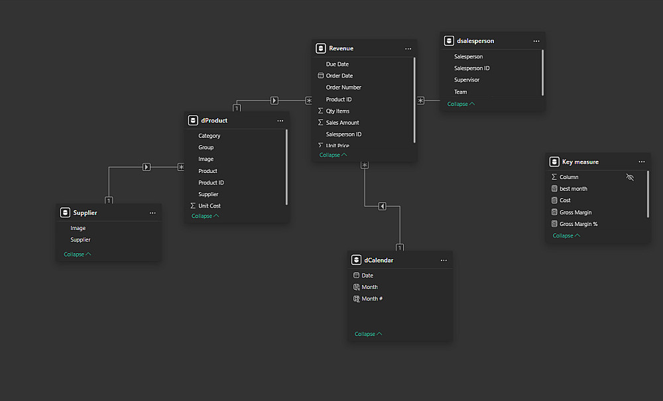Click the measure icon beside Gross Margin %

(554, 224)
